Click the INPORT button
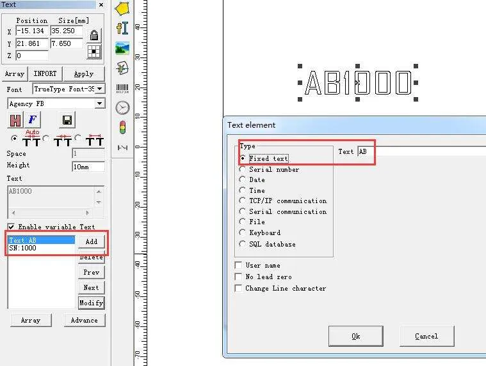Image resolution: width=486 pixels, height=366 pixels. [x=45, y=73]
